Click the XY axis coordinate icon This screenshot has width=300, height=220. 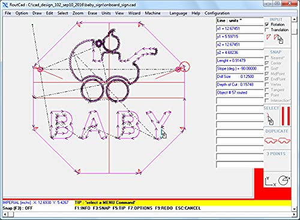(x=271, y=182)
